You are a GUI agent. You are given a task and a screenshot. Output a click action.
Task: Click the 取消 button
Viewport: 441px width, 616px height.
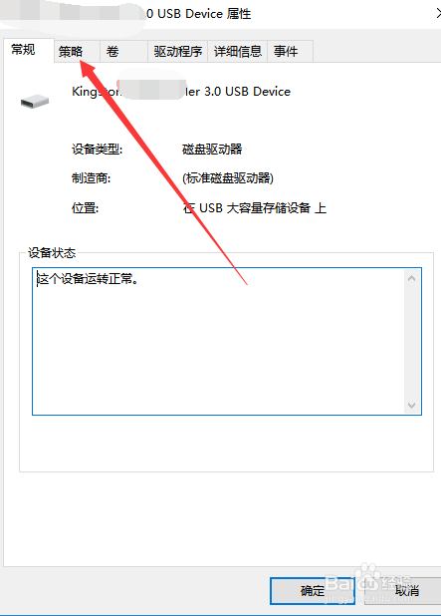406,590
